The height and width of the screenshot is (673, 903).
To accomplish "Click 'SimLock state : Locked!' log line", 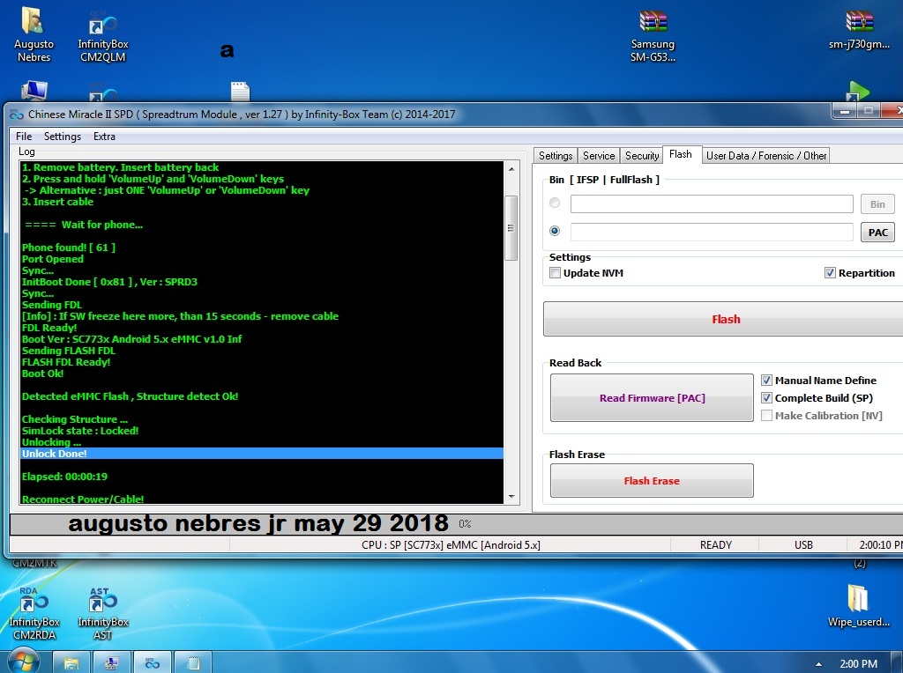I will (x=80, y=430).
